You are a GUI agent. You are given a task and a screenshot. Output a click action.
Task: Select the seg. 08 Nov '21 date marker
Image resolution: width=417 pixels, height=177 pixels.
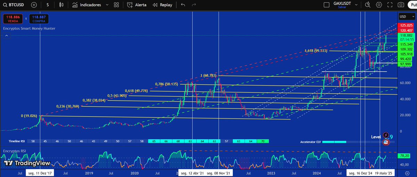[x=218, y=172]
